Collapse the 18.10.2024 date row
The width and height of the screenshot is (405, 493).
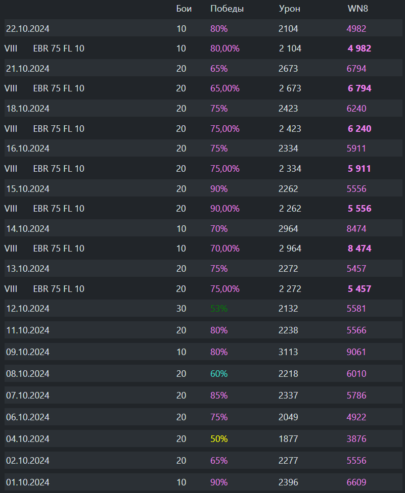pos(28,109)
